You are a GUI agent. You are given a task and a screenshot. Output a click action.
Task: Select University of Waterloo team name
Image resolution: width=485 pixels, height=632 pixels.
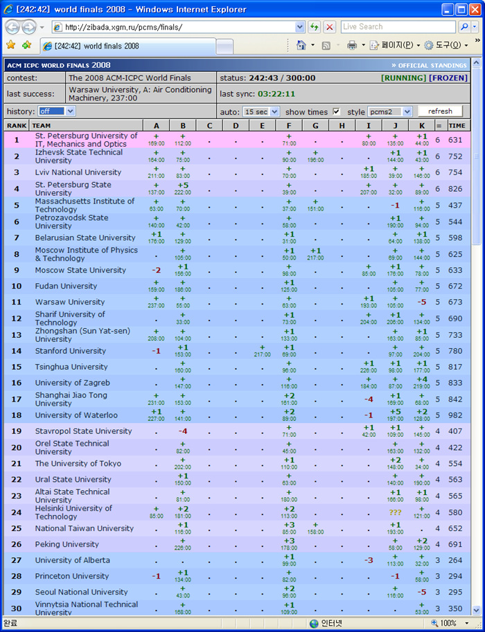tap(76, 415)
